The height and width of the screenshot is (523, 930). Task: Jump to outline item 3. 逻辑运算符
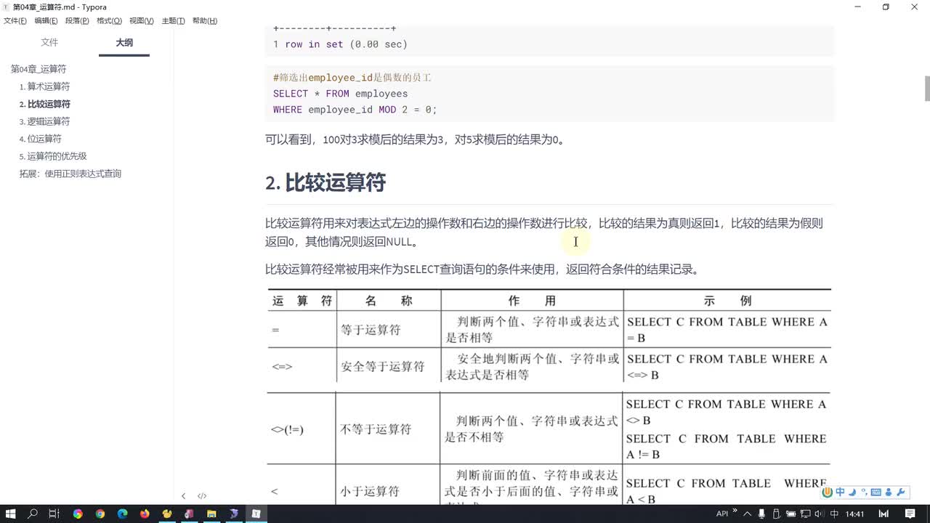[x=44, y=121]
